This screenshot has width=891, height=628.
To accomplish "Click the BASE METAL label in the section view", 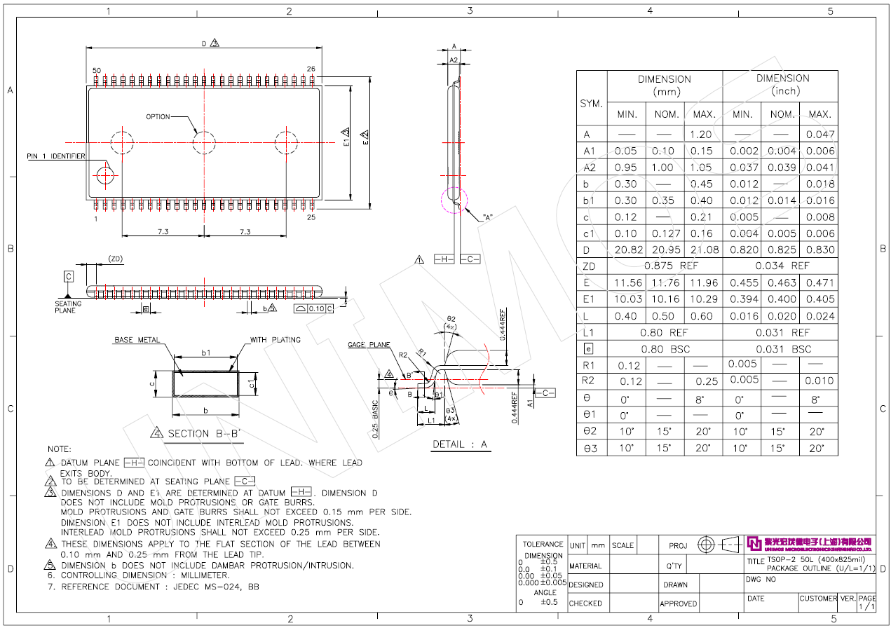I will tap(137, 341).
